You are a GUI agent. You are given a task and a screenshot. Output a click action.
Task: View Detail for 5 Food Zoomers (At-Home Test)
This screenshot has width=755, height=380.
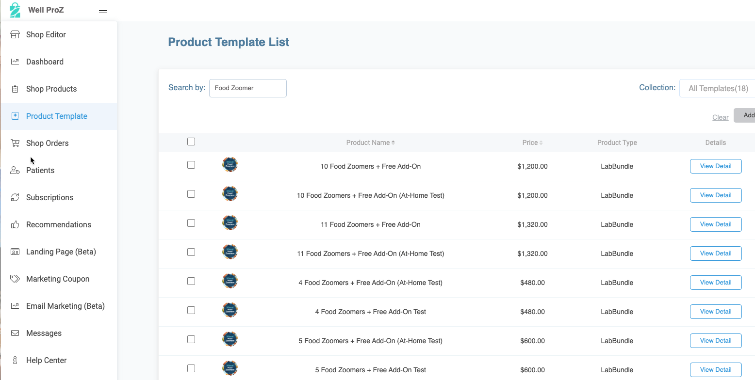coord(716,341)
